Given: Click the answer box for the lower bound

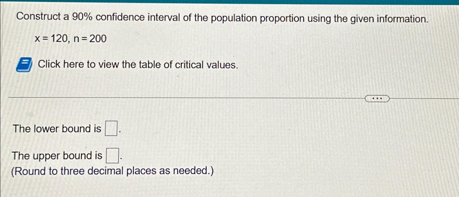Looking at the screenshot, I should 111,128.
